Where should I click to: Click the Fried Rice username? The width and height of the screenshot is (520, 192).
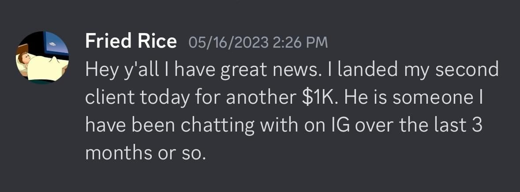point(131,42)
